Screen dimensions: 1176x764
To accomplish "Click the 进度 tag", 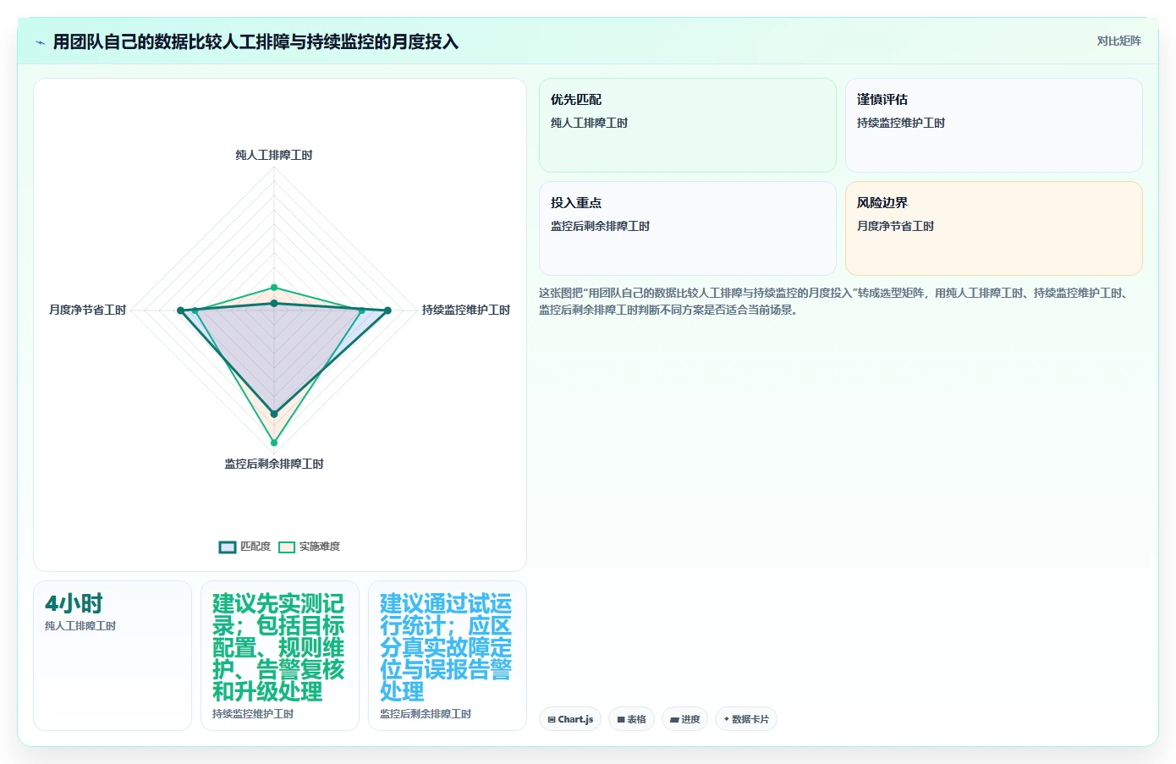I will pyautogui.click(x=684, y=719).
